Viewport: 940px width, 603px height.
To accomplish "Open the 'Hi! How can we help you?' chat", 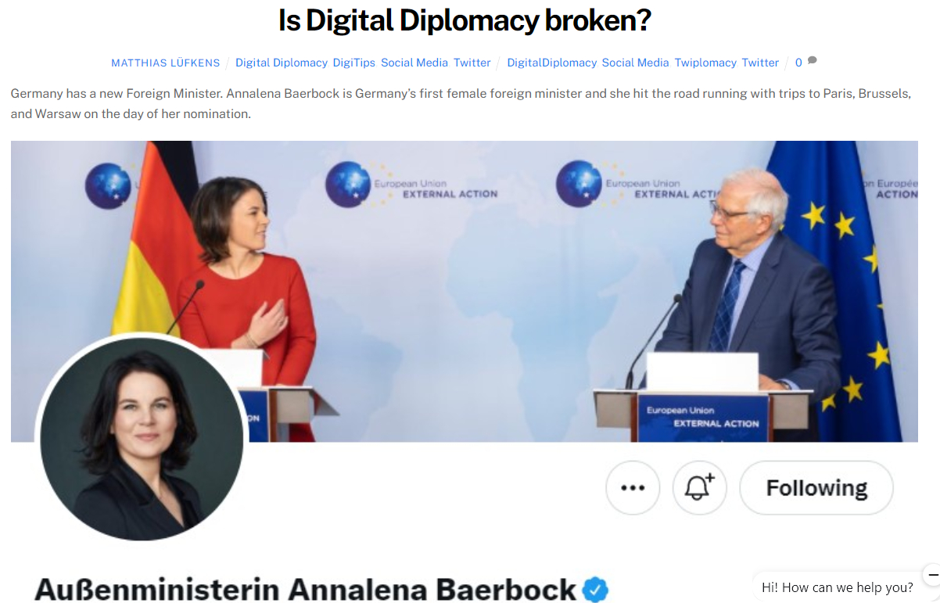I will 838,587.
